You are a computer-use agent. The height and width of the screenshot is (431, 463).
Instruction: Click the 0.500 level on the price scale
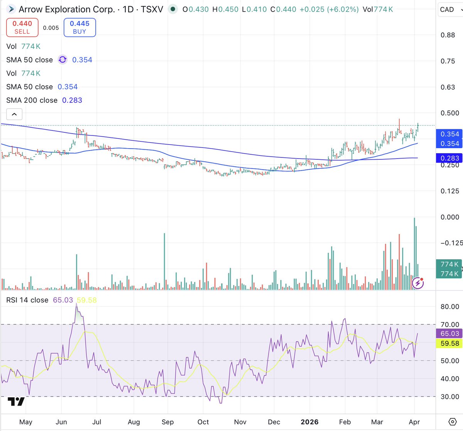tap(449, 113)
